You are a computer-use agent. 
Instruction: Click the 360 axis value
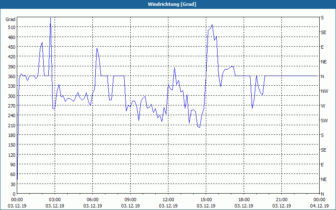point(11,76)
